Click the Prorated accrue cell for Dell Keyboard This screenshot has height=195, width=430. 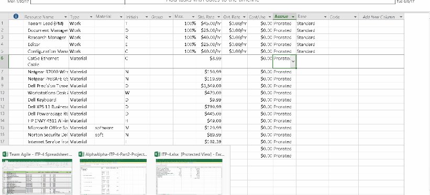[x=284, y=100]
